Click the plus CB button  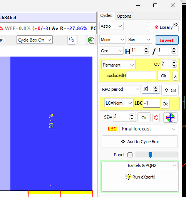[x=170, y=90]
